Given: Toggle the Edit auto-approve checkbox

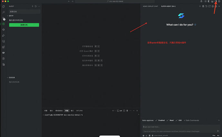Looking at the screenshot, I should [x=176, y=120].
